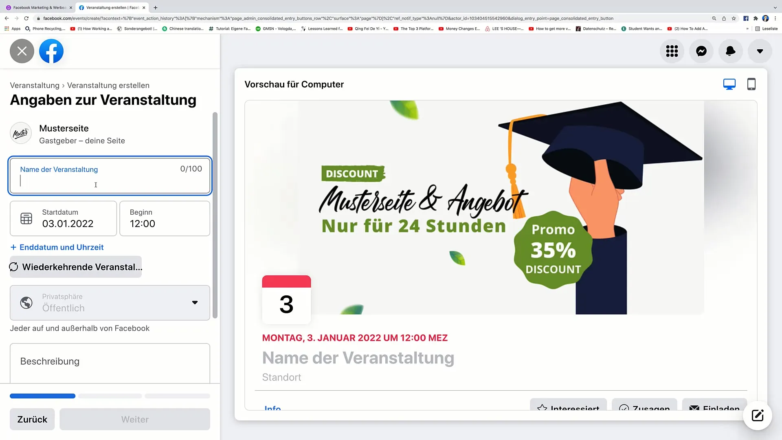Screen dimensions: 782x440
Task: Reload the page
Action: 26,18
